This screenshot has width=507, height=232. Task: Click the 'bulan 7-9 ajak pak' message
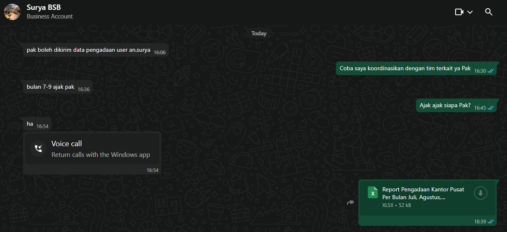point(51,87)
